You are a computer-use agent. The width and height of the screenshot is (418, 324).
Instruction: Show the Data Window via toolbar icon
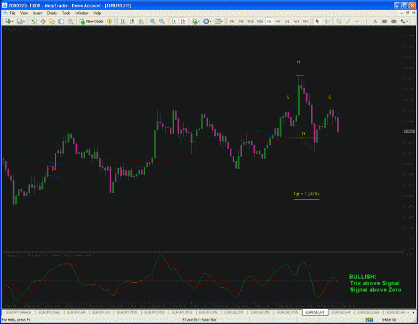pos(43,21)
